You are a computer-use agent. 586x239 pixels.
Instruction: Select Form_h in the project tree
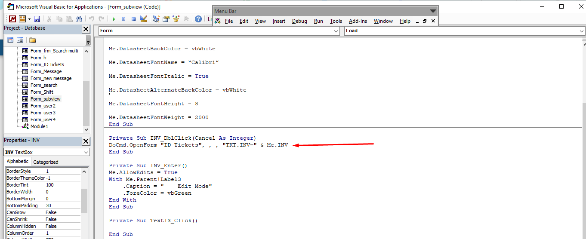click(x=38, y=58)
